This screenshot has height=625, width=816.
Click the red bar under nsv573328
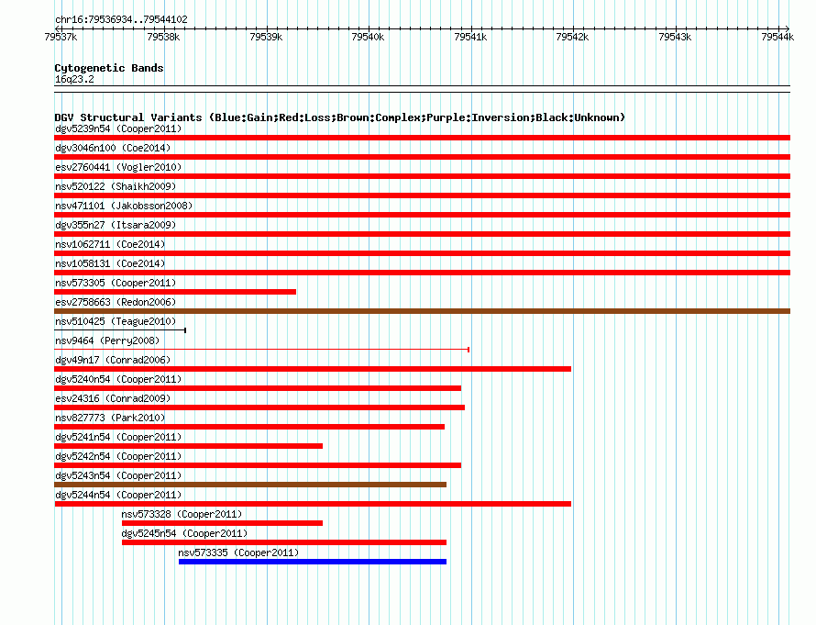tap(222, 523)
